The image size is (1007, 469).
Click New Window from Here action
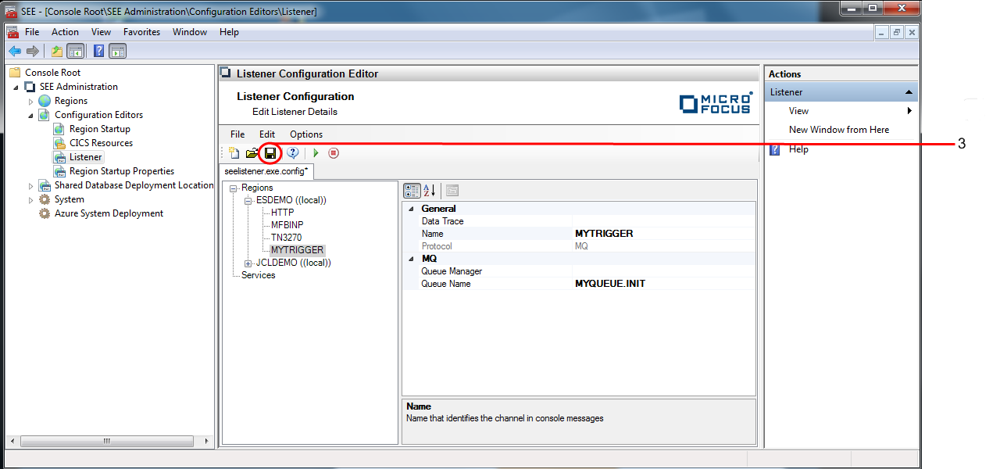pyautogui.click(x=838, y=130)
